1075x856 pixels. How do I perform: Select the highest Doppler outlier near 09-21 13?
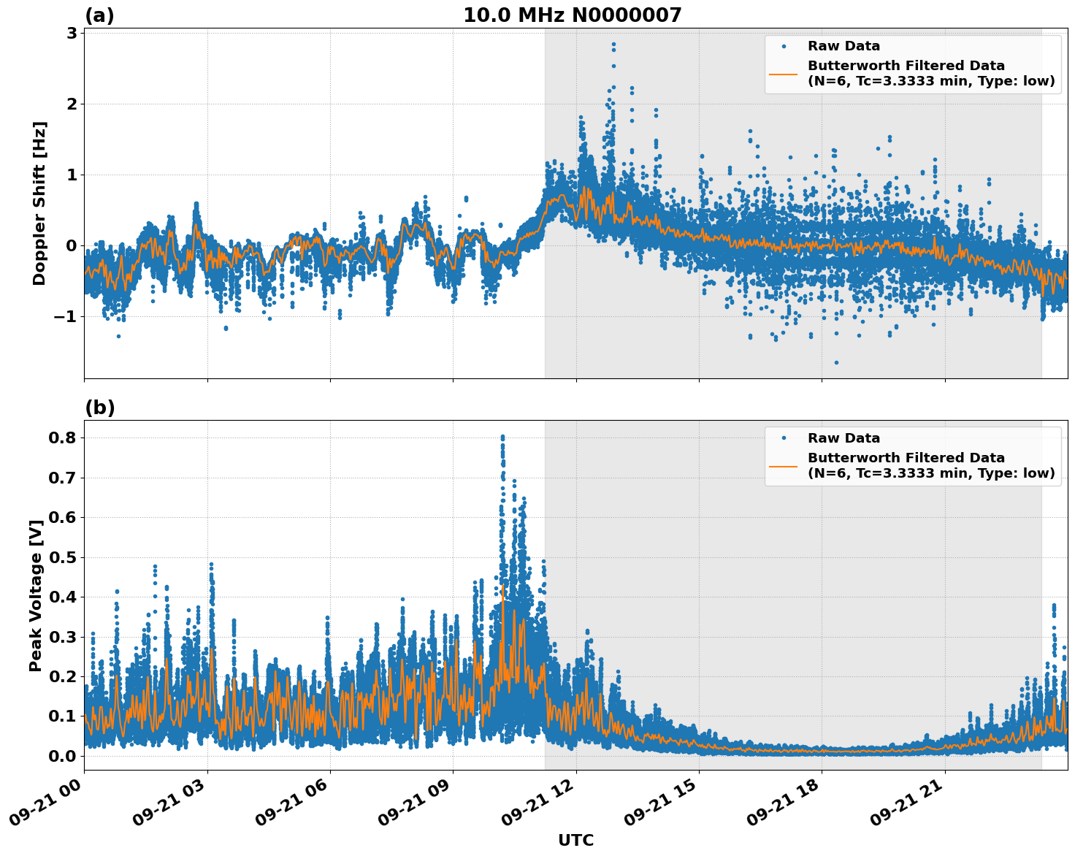coord(613,45)
